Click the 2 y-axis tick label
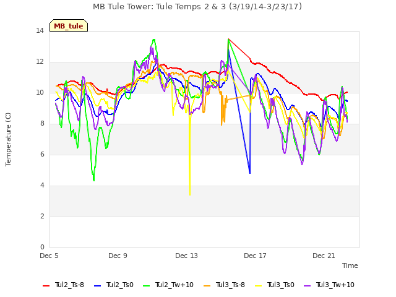 pyautogui.click(x=42, y=217)
